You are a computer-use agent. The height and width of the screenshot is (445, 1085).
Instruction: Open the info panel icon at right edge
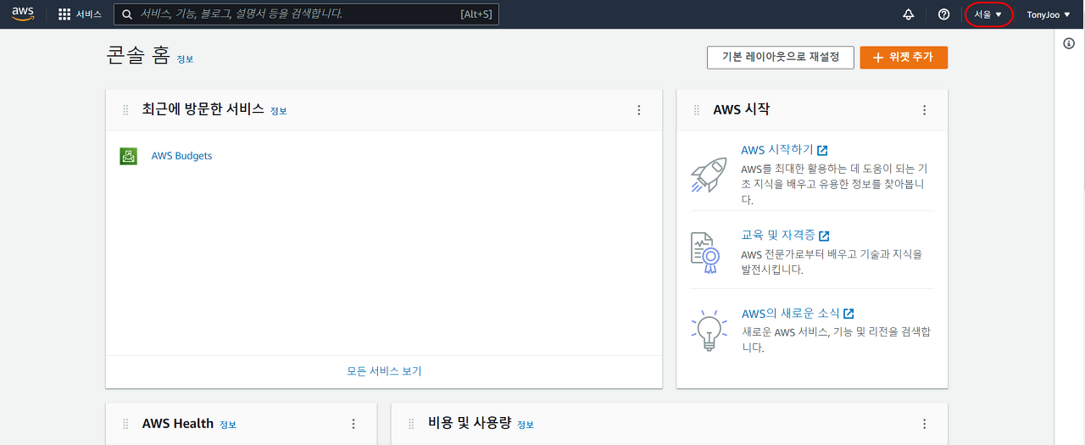pyautogui.click(x=1069, y=43)
